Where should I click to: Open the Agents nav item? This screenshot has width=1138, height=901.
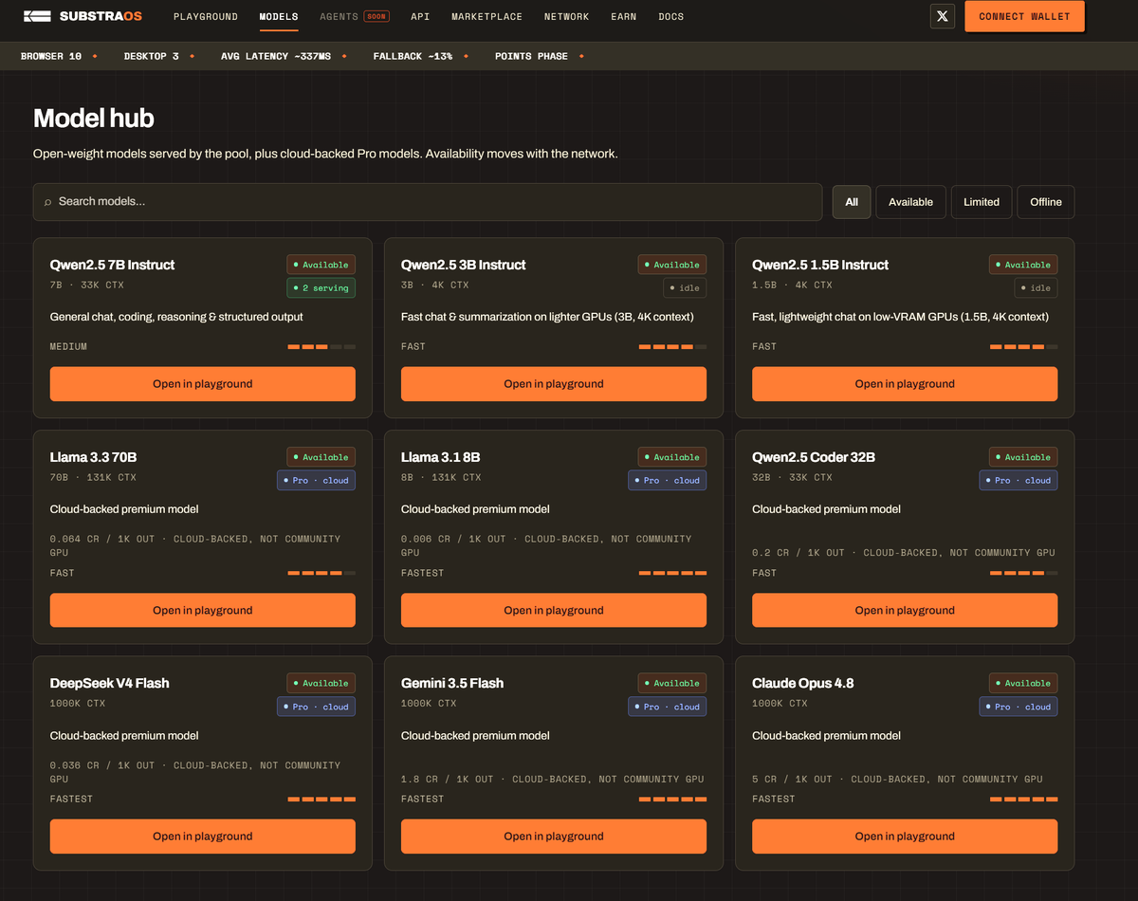tap(340, 16)
